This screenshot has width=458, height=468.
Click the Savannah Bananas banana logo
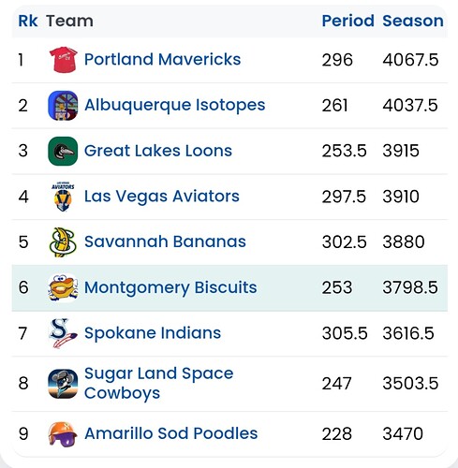[63, 242]
